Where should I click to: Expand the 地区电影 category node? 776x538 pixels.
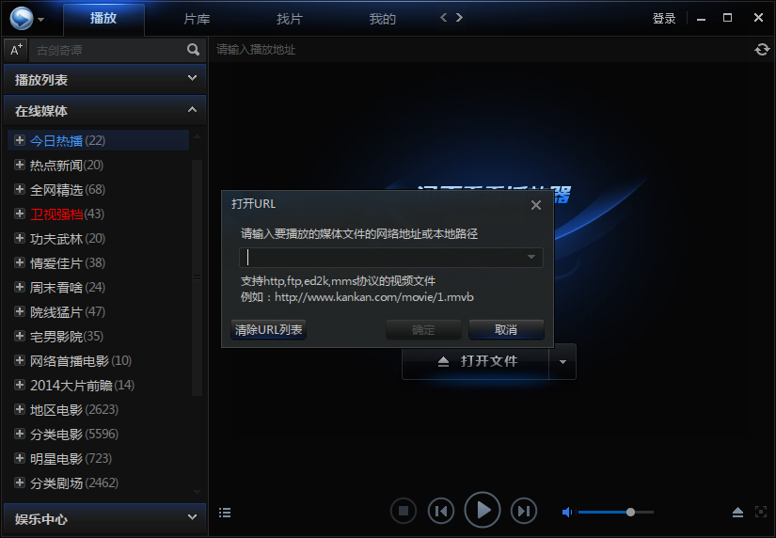20,410
